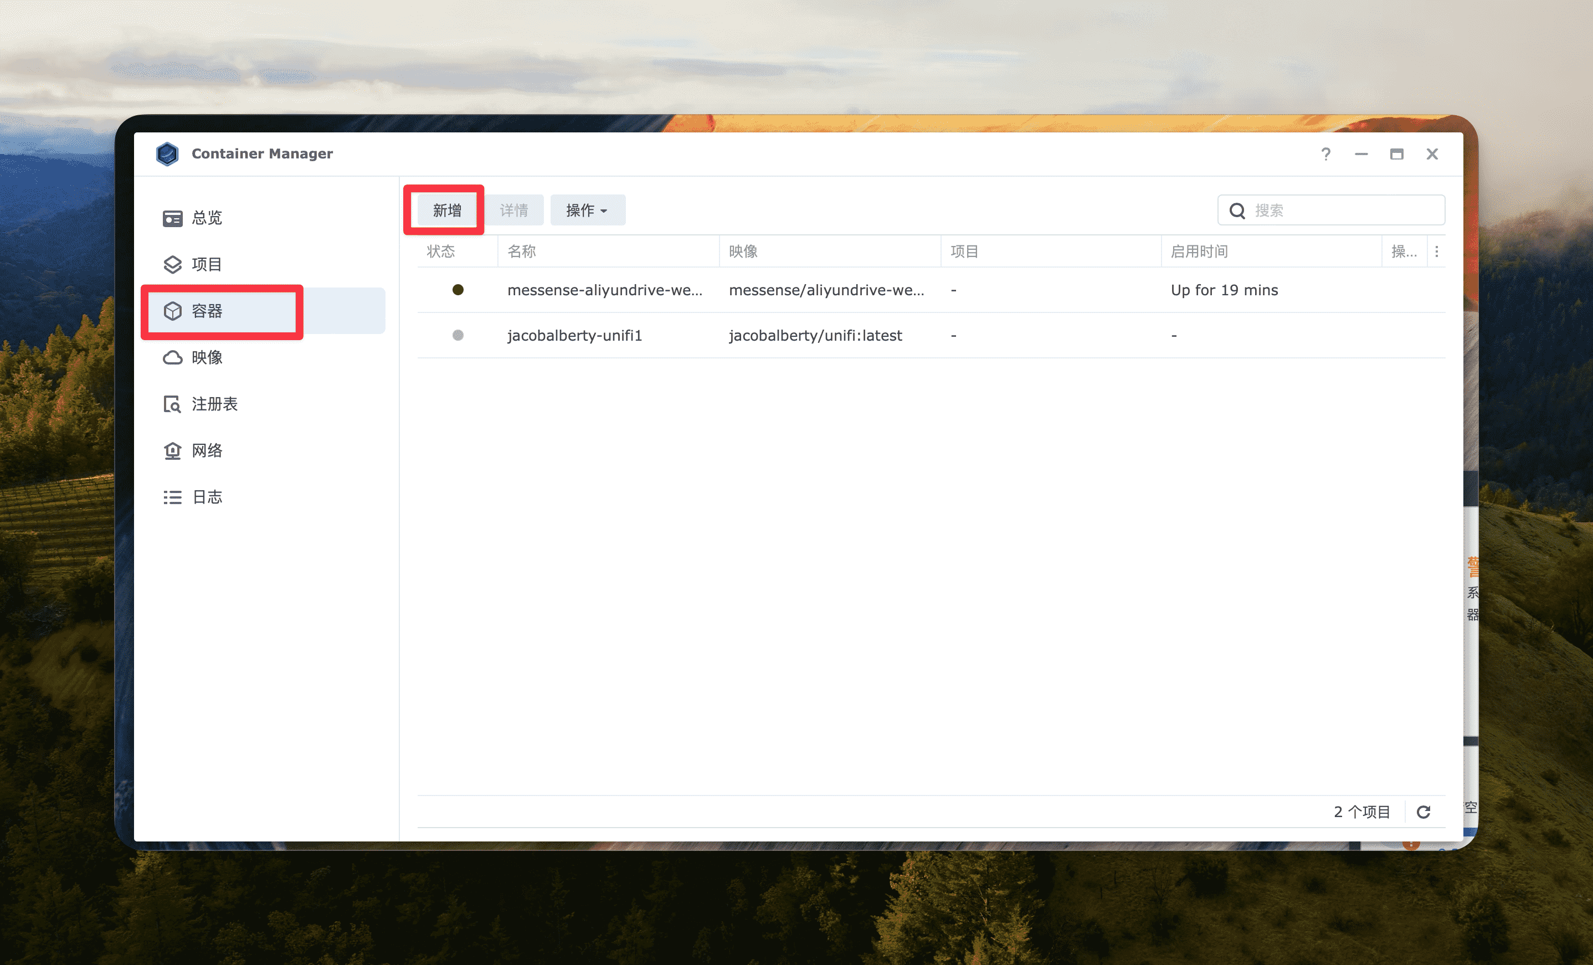Open the column options three-dot menu
Viewport: 1593px width, 965px height.
click(1437, 251)
